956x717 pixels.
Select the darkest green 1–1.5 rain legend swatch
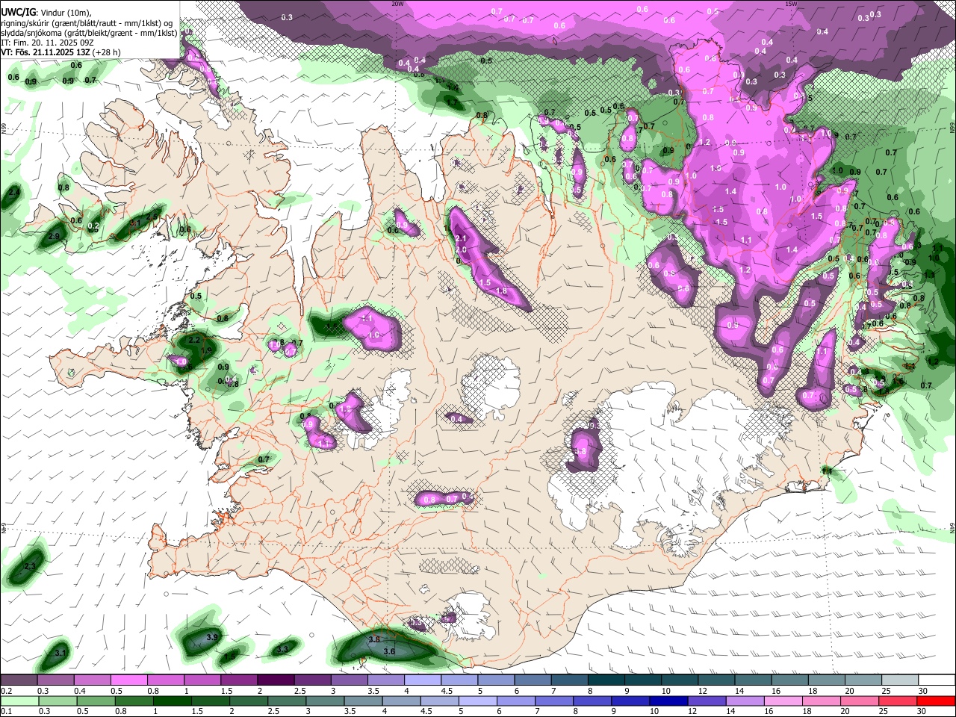pos(171,701)
